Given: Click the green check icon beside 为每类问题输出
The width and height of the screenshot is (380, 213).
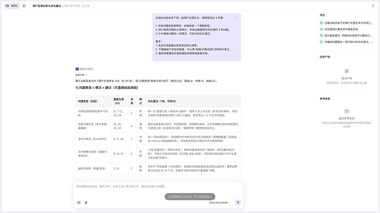Looking at the screenshot, I should (322, 42).
